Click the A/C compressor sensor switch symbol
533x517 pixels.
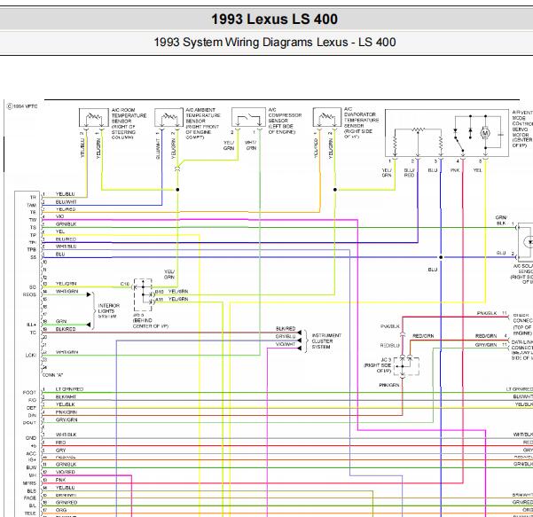248,118
